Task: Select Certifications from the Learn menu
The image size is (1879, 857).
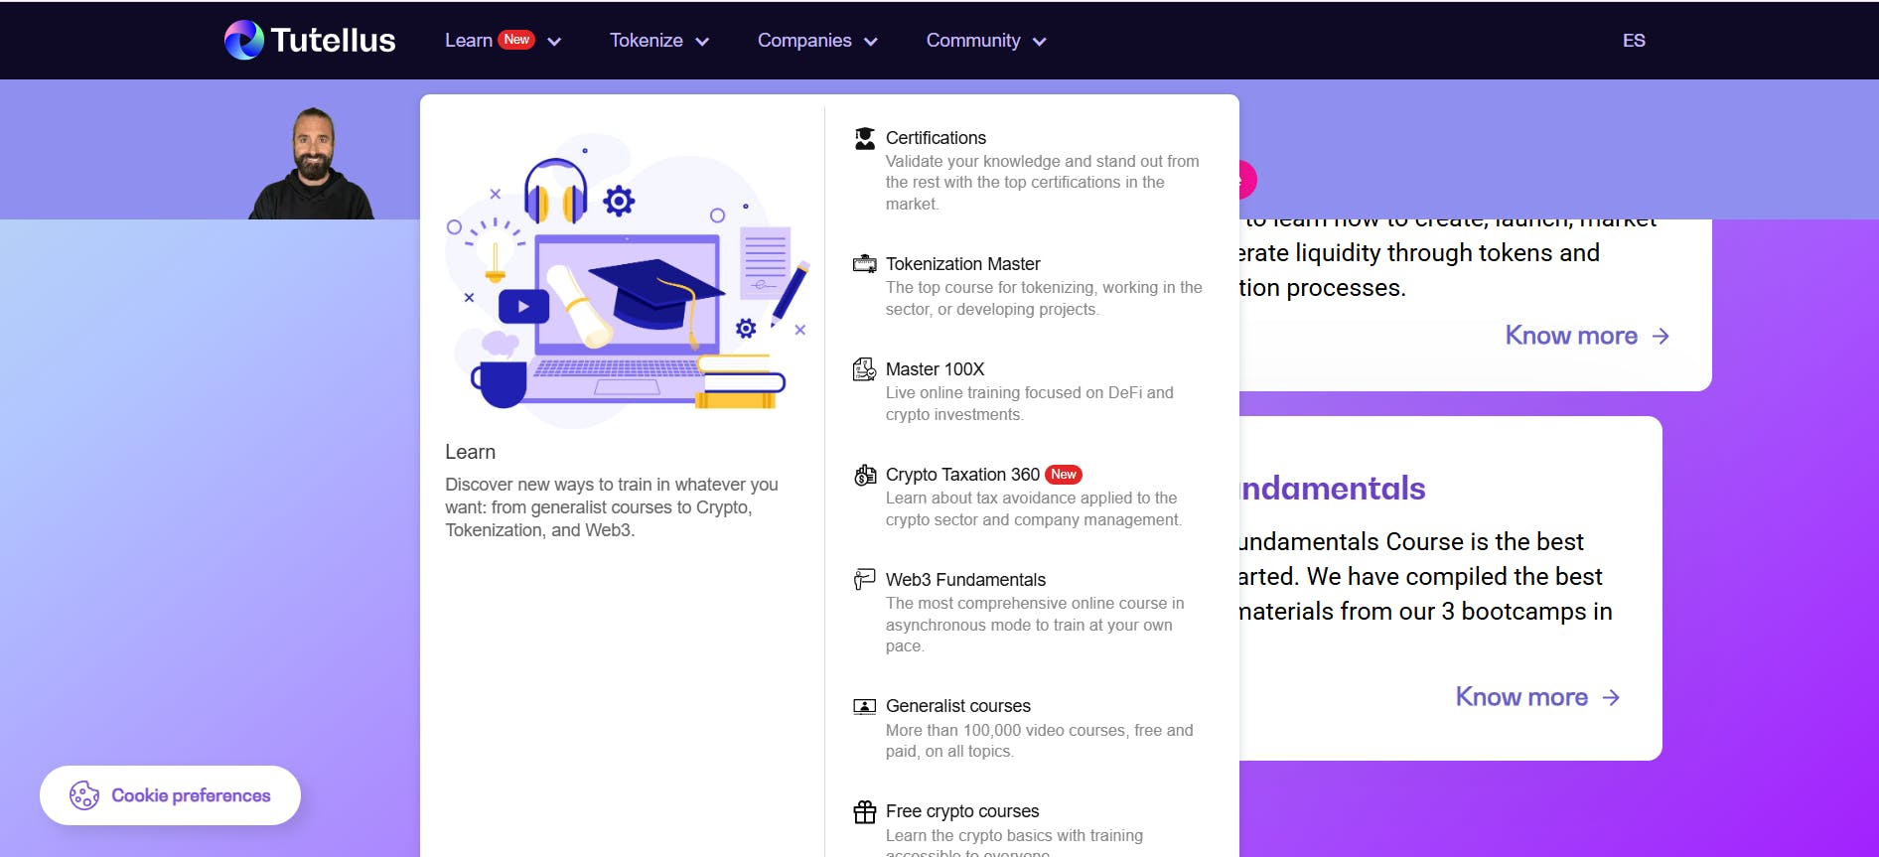Action: tap(936, 138)
